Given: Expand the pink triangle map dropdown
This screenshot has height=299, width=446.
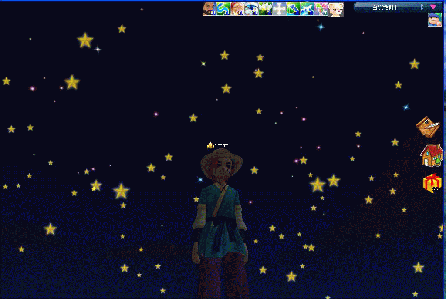Looking at the screenshot, I should pos(433,7).
